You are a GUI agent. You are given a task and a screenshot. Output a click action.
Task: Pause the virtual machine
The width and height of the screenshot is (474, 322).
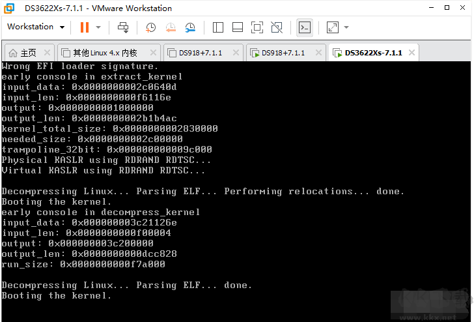85,27
